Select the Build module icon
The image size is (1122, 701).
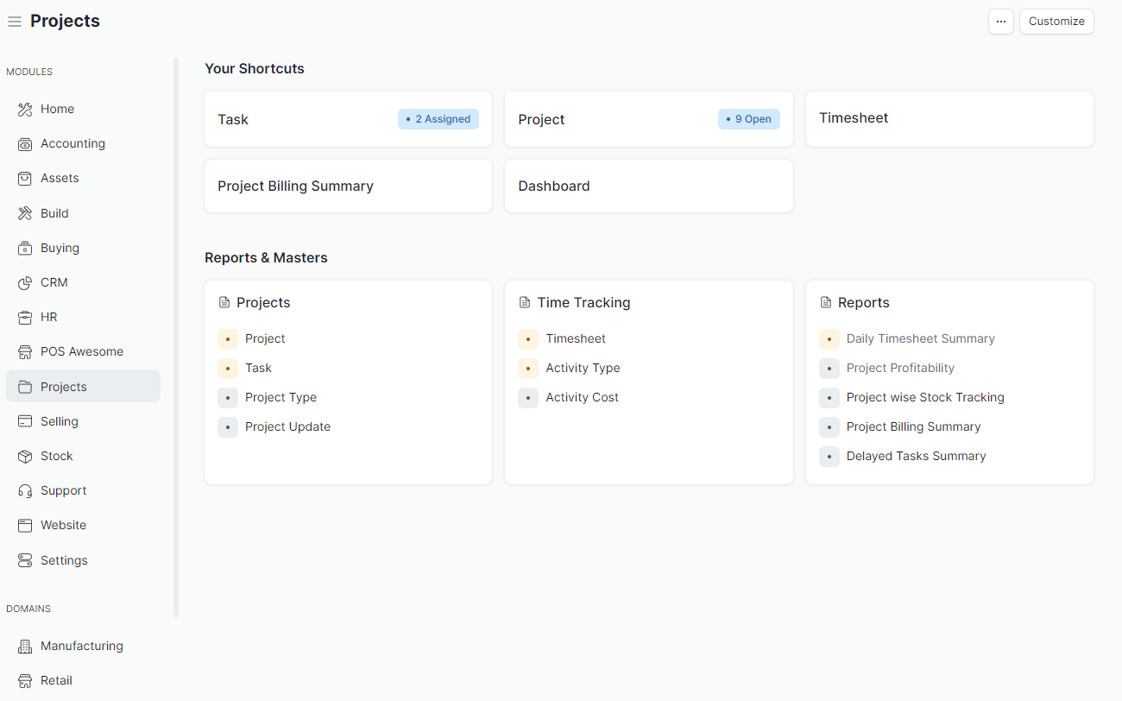(x=24, y=213)
